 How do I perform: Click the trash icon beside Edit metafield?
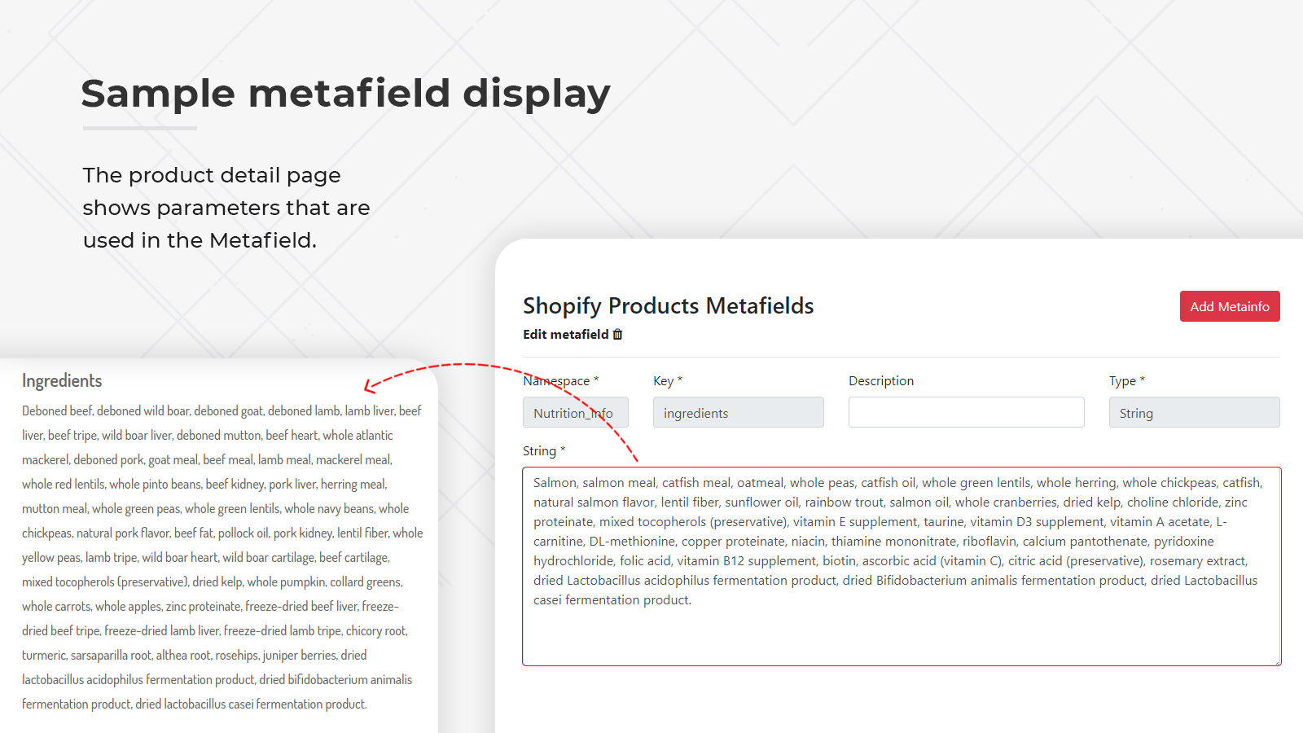click(618, 335)
